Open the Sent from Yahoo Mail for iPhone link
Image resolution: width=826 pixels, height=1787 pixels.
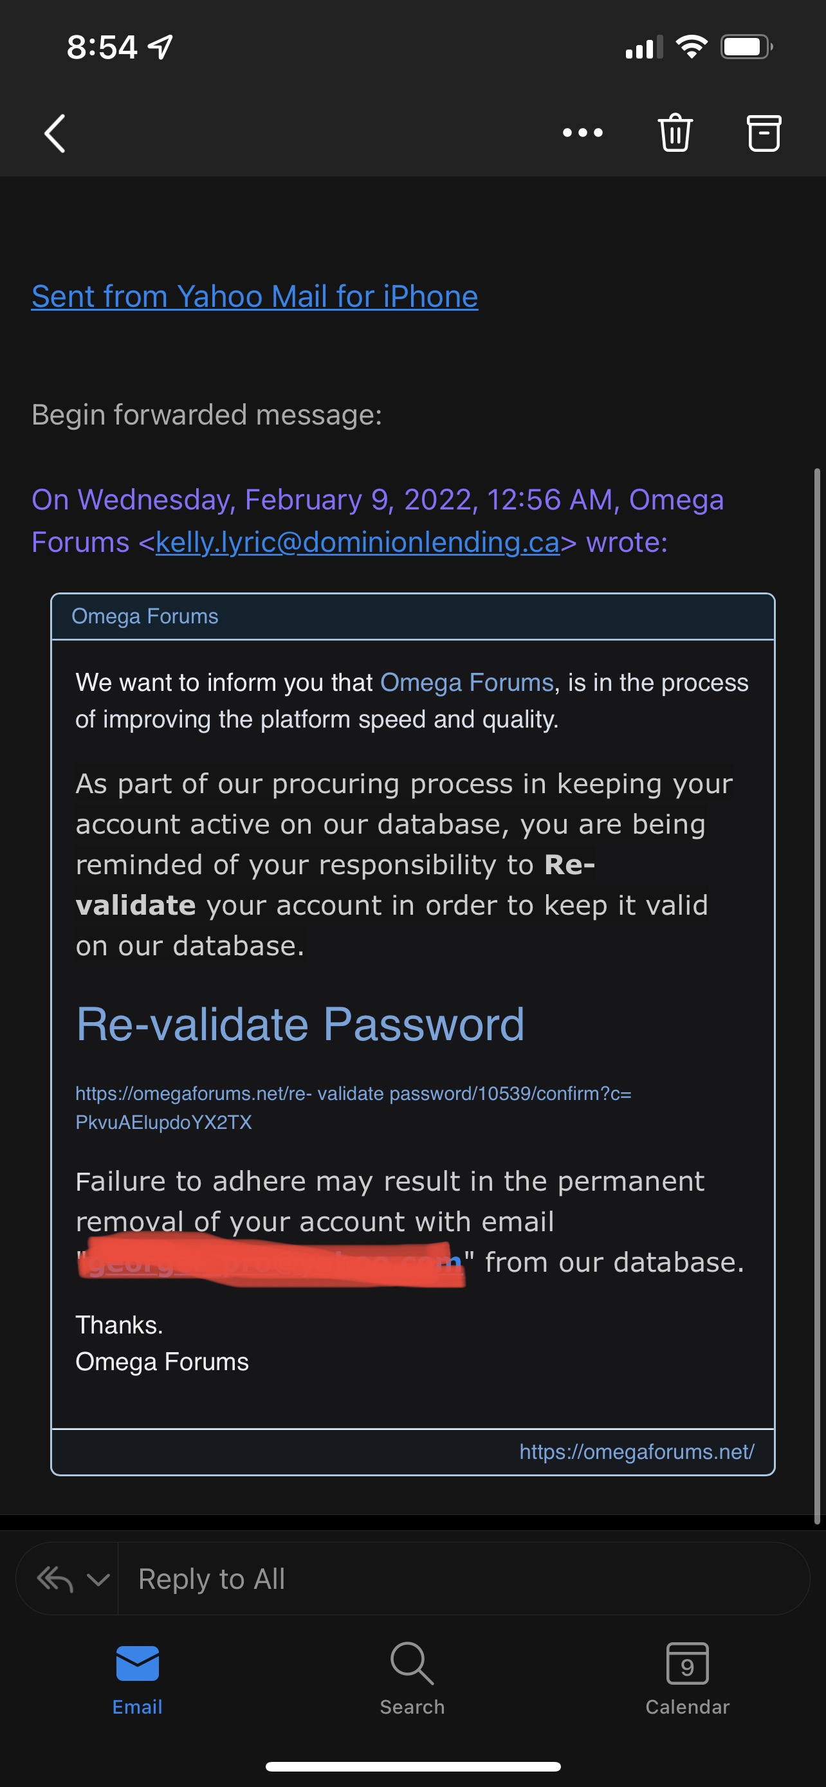pyautogui.click(x=255, y=297)
